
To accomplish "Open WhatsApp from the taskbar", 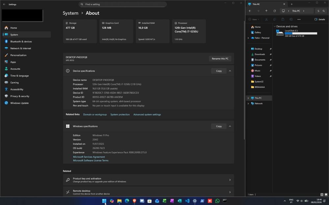I will click(217, 201).
